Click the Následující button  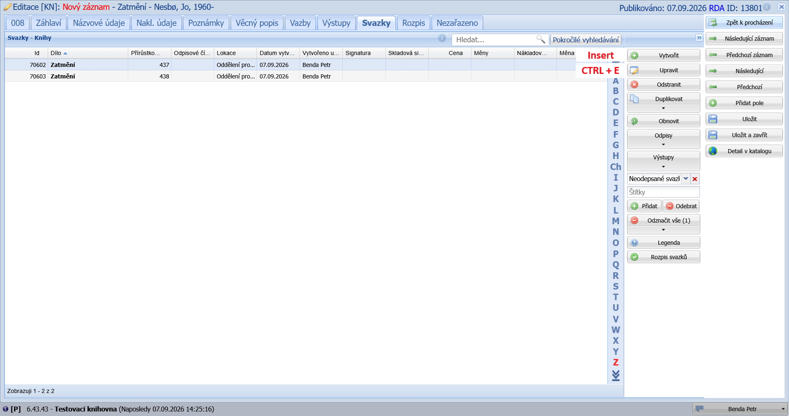coord(744,71)
